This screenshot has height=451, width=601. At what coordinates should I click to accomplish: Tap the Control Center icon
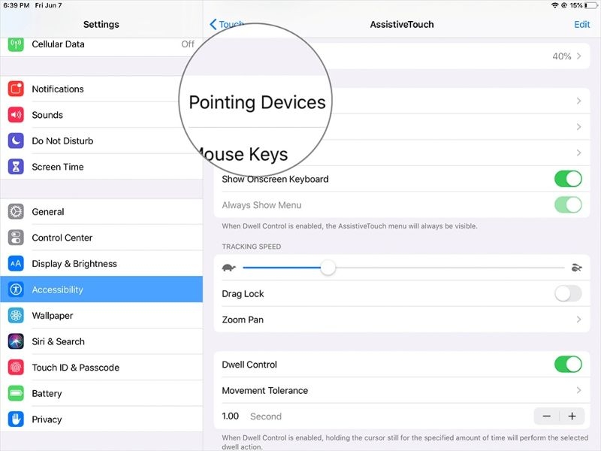(x=16, y=238)
